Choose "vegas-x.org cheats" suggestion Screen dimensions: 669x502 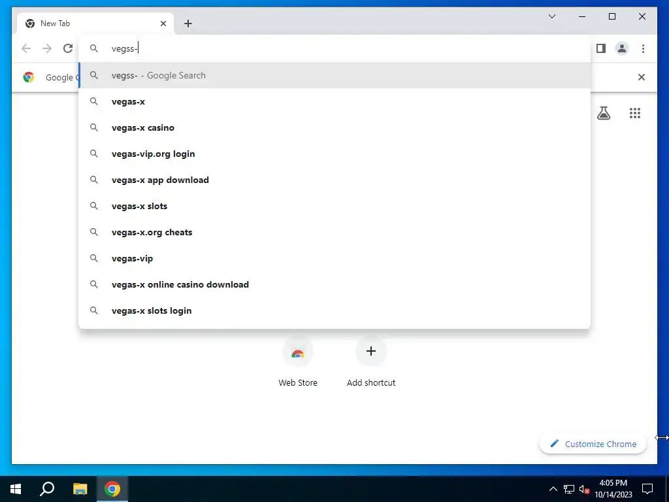(334, 232)
